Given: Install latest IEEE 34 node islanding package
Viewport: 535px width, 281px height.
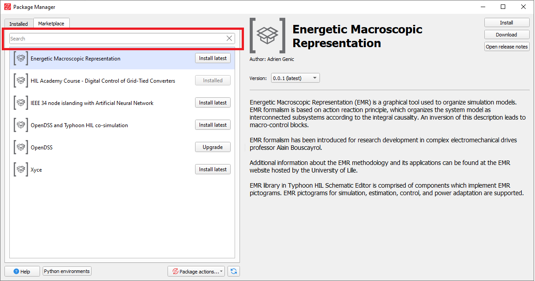Looking at the screenshot, I should [213, 103].
